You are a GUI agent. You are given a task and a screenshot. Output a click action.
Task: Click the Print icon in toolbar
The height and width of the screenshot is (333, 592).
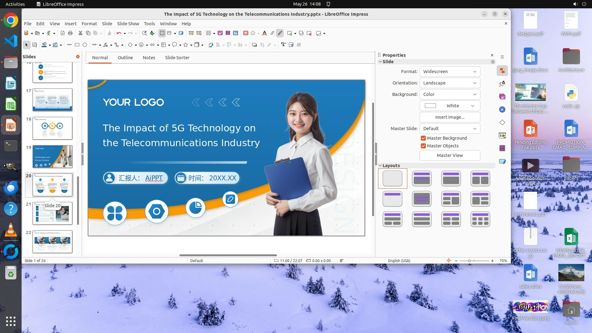(x=70, y=33)
